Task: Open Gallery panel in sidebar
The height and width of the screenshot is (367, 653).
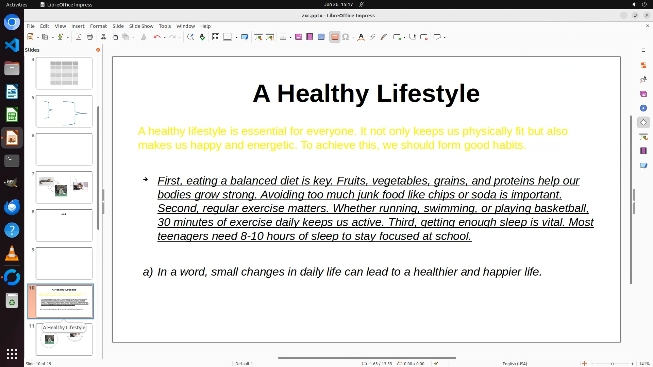Action: [x=643, y=94]
